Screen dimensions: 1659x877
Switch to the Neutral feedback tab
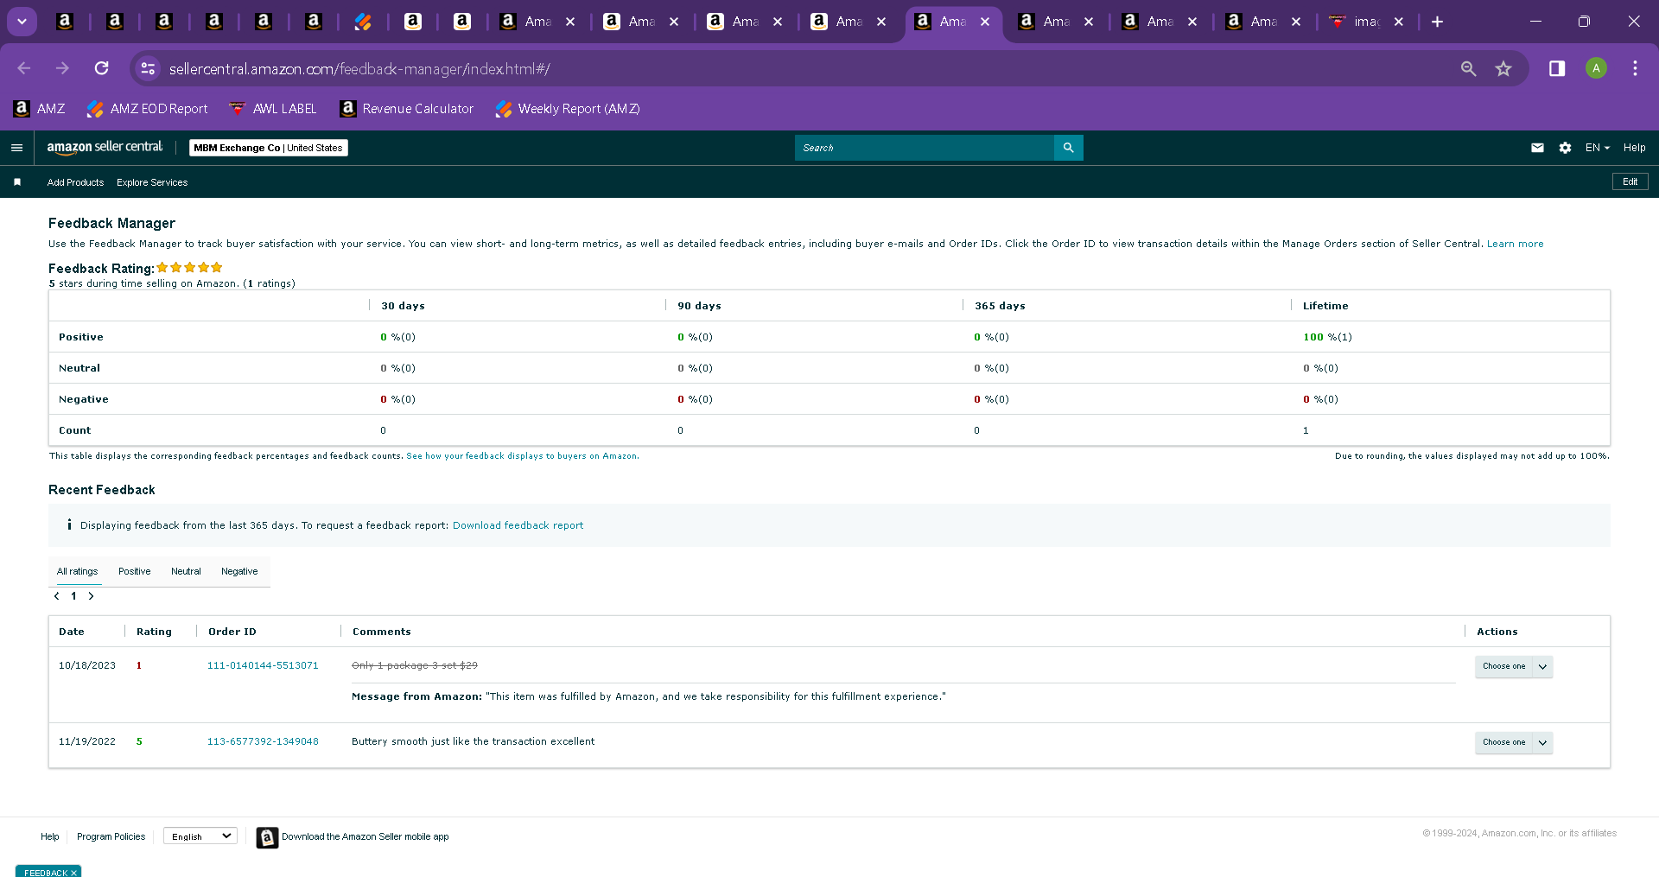pyautogui.click(x=186, y=571)
